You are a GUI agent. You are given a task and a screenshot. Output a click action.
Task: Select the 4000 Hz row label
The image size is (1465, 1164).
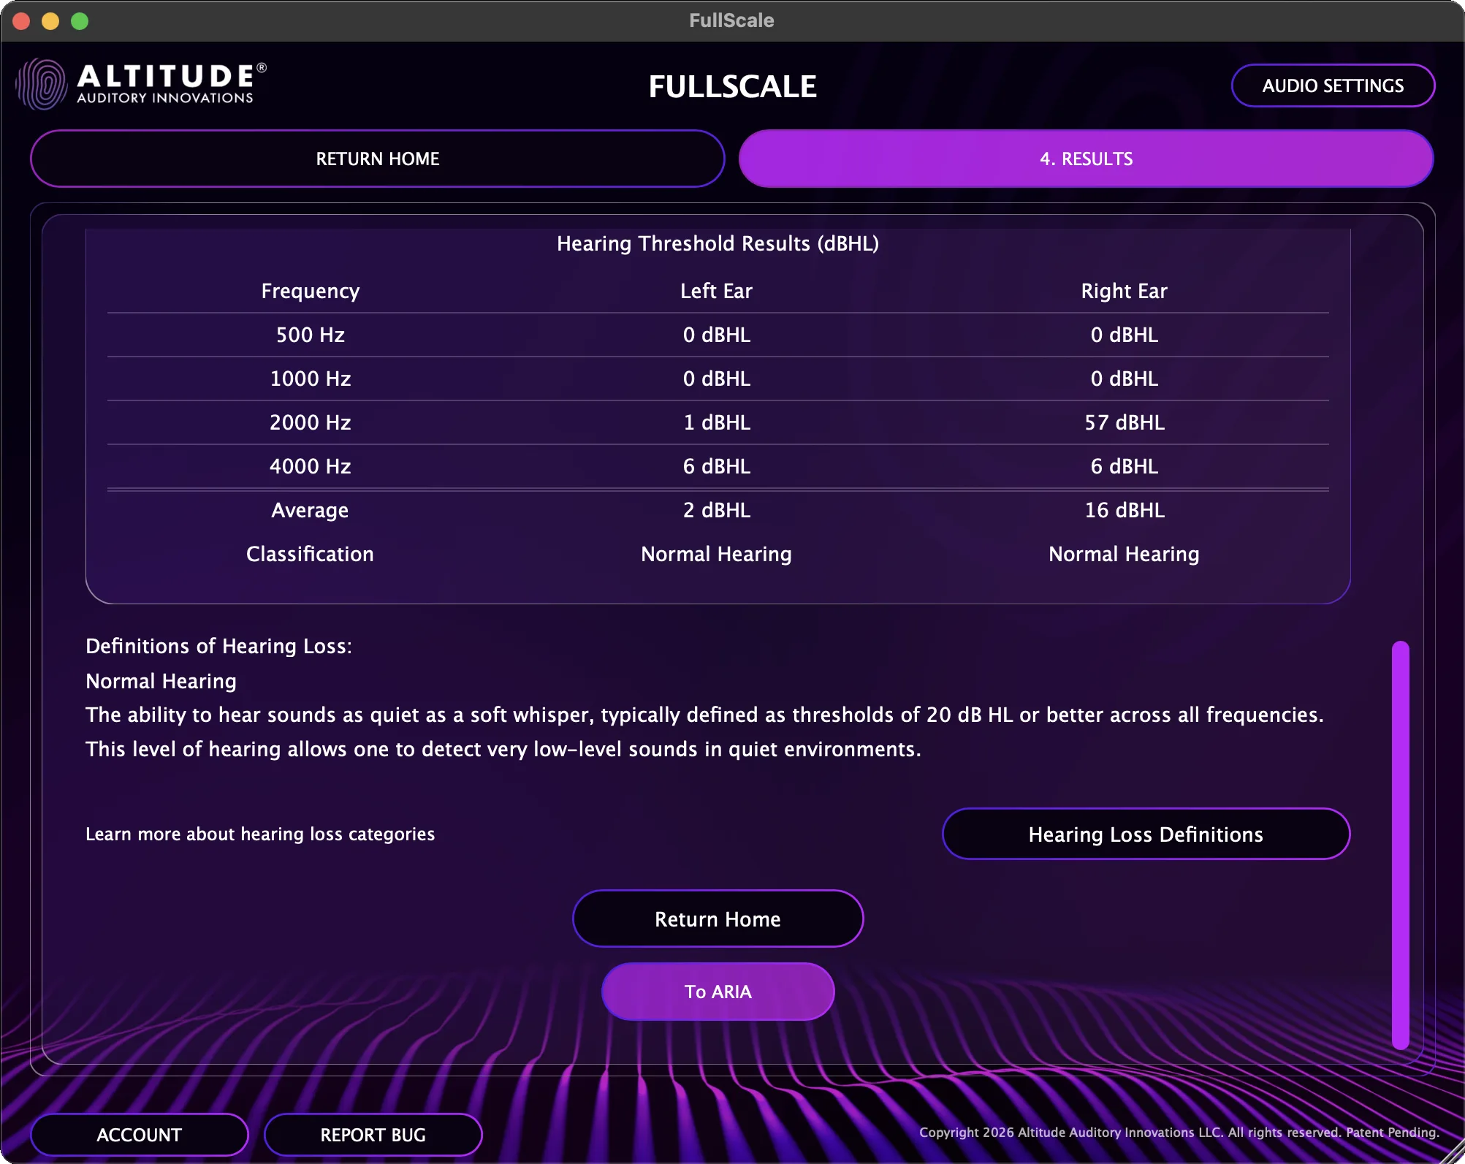(x=310, y=466)
